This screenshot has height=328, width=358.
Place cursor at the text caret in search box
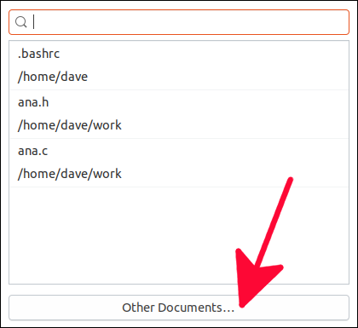click(x=34, y=22)
